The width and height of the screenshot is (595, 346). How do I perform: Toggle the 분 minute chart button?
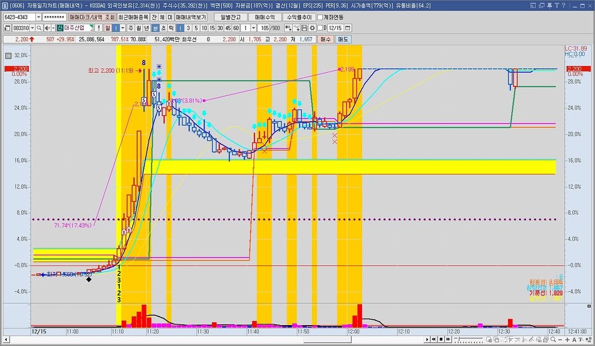(x=155, y=28)
